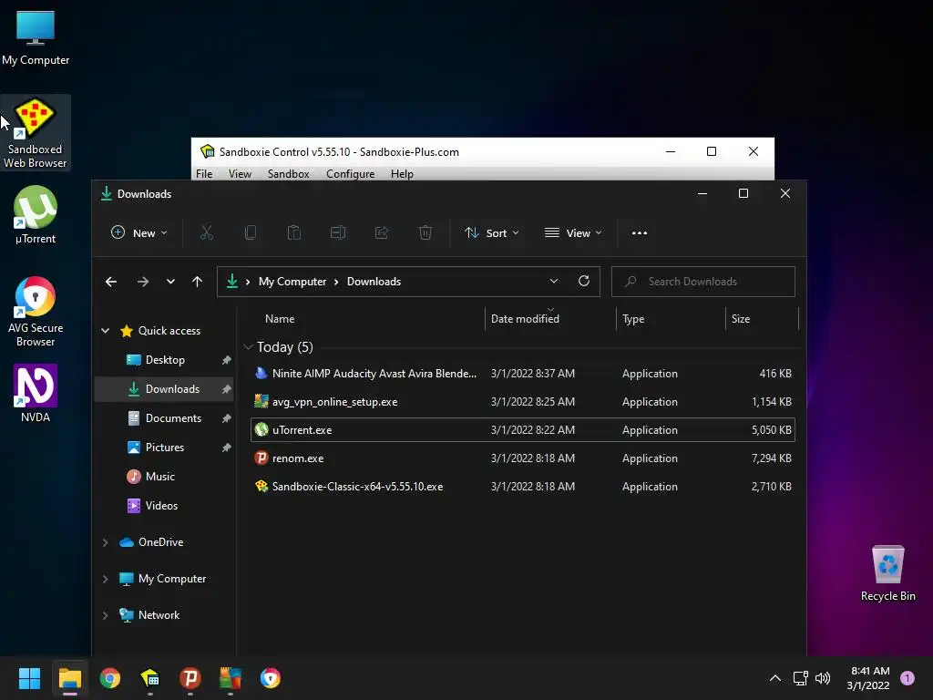933x700 pixels.
Task: Expand the OneDrive tree node
Action: coord(106,542)
